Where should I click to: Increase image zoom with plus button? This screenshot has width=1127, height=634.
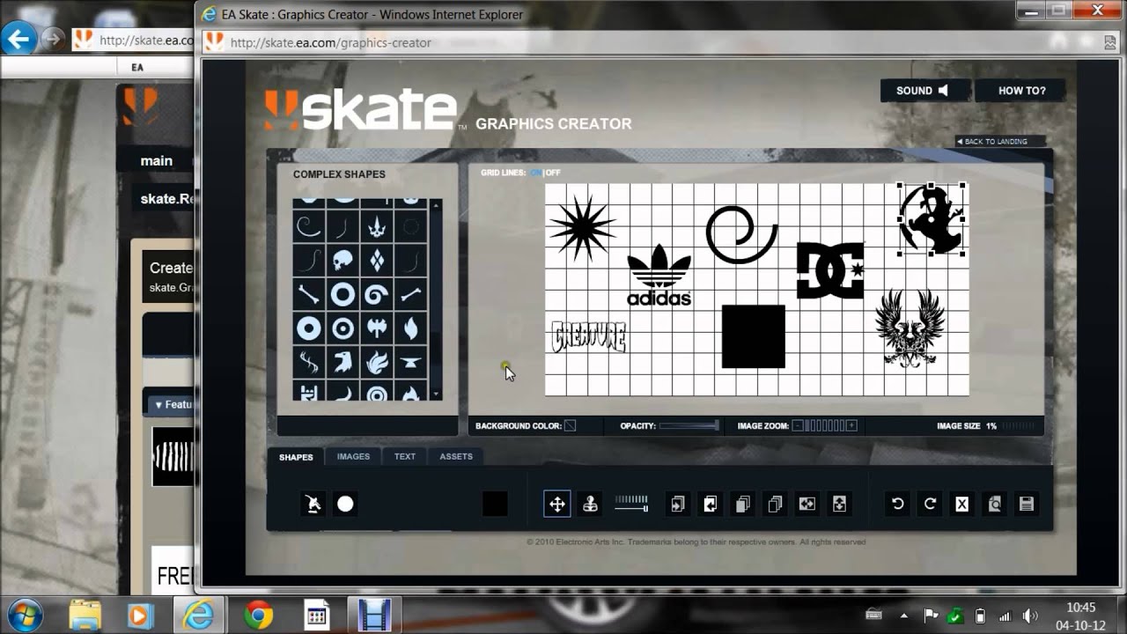(851, 426)
